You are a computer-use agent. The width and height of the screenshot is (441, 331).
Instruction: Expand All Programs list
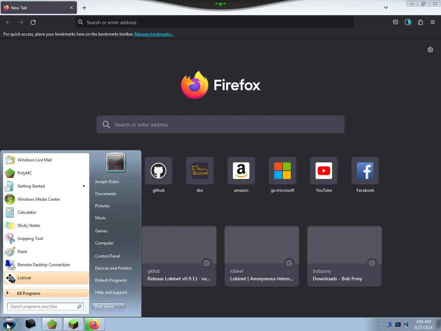pyautogui.click(x=46, y=293)
